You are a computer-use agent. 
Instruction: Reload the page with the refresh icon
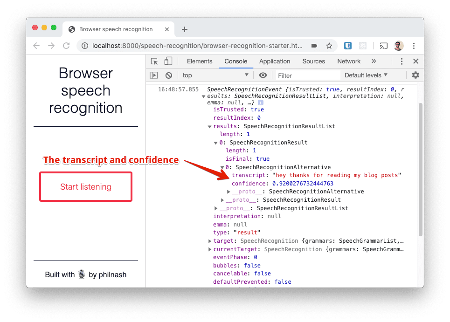[x=66, y=46]
